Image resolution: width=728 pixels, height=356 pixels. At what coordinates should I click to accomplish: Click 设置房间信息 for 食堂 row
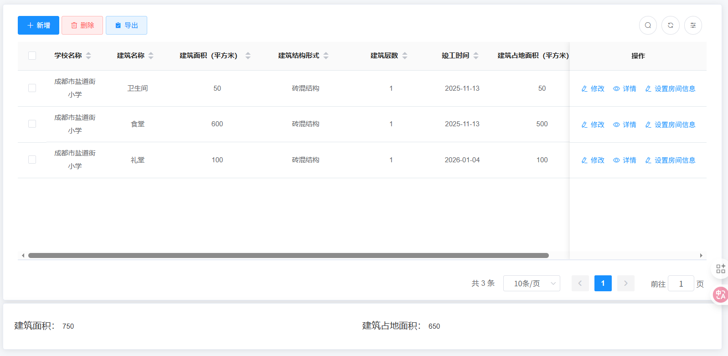pyautogui.click(x=670, y=124)
